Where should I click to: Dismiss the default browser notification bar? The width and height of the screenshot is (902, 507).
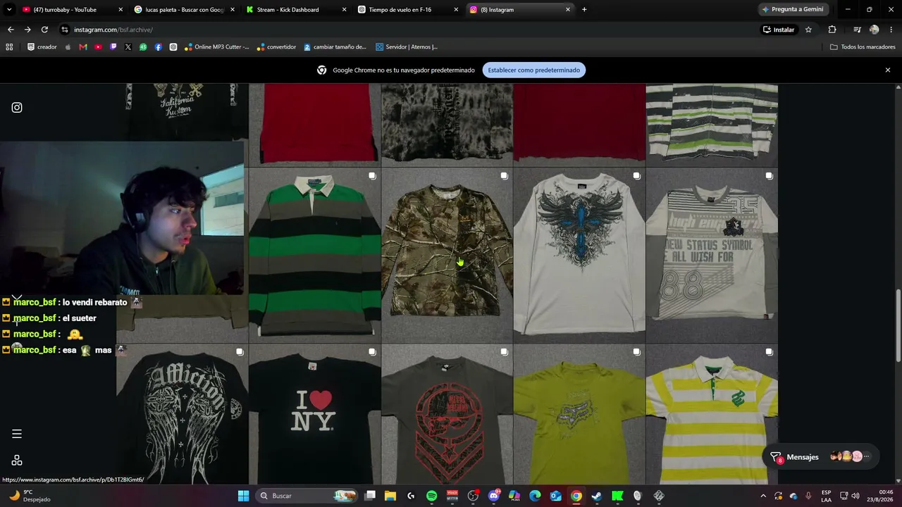[888, 70]
